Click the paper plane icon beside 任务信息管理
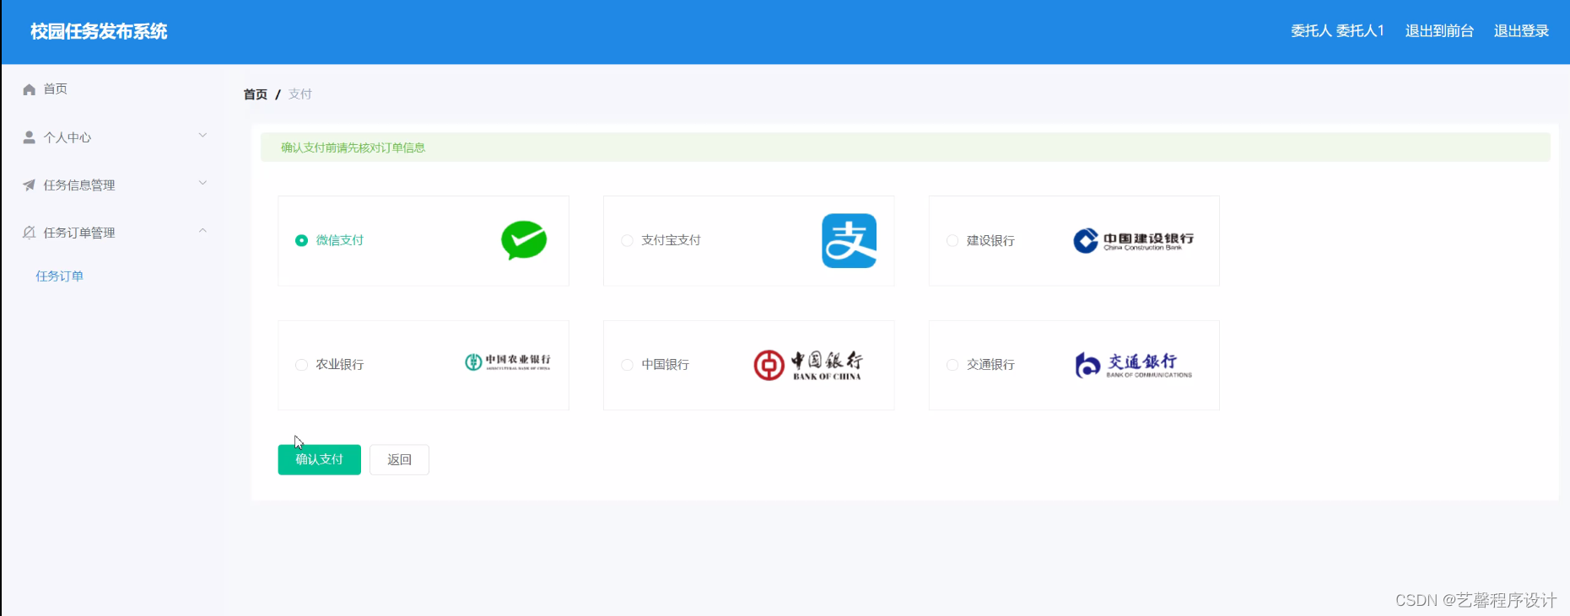 pos(29,185)
